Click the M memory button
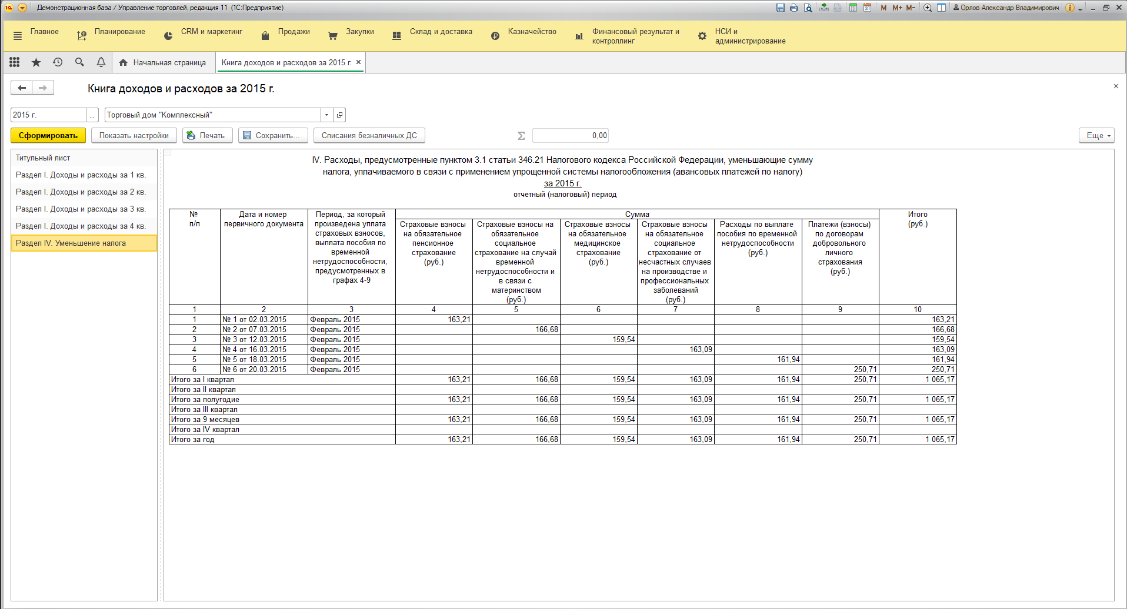The width and height of the screenshot is (1127, 609). pyautogui.click(x=883, y=8)
